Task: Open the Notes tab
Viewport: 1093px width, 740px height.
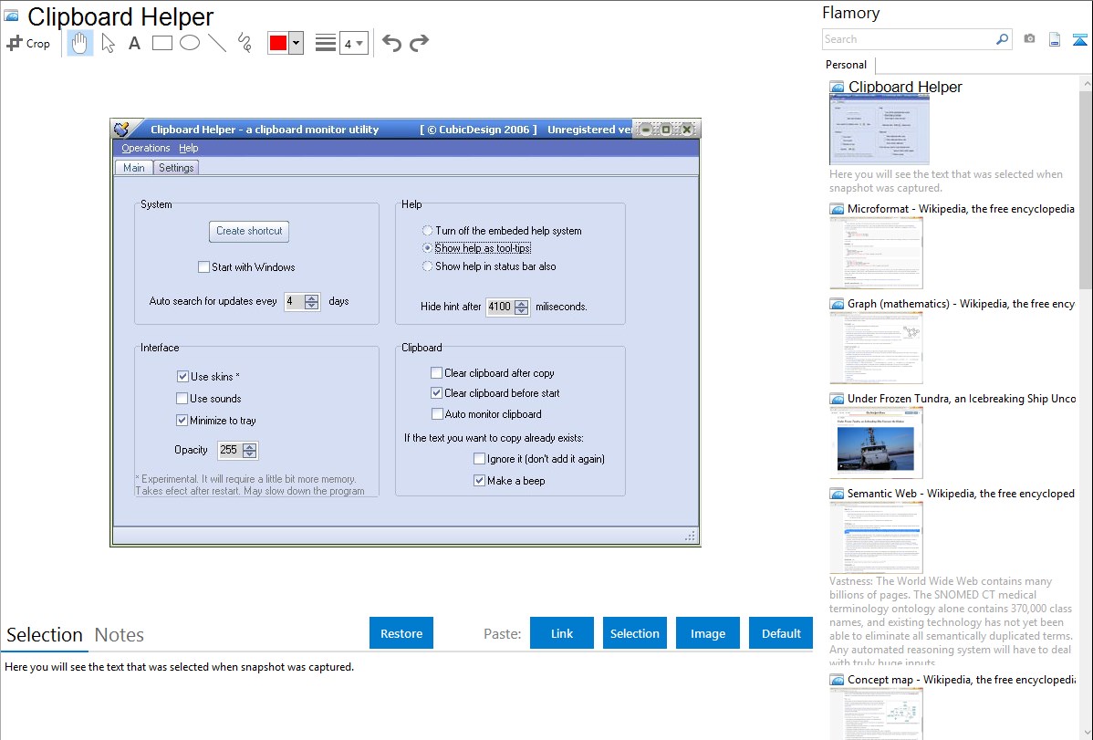Action: tap(120, 635)
